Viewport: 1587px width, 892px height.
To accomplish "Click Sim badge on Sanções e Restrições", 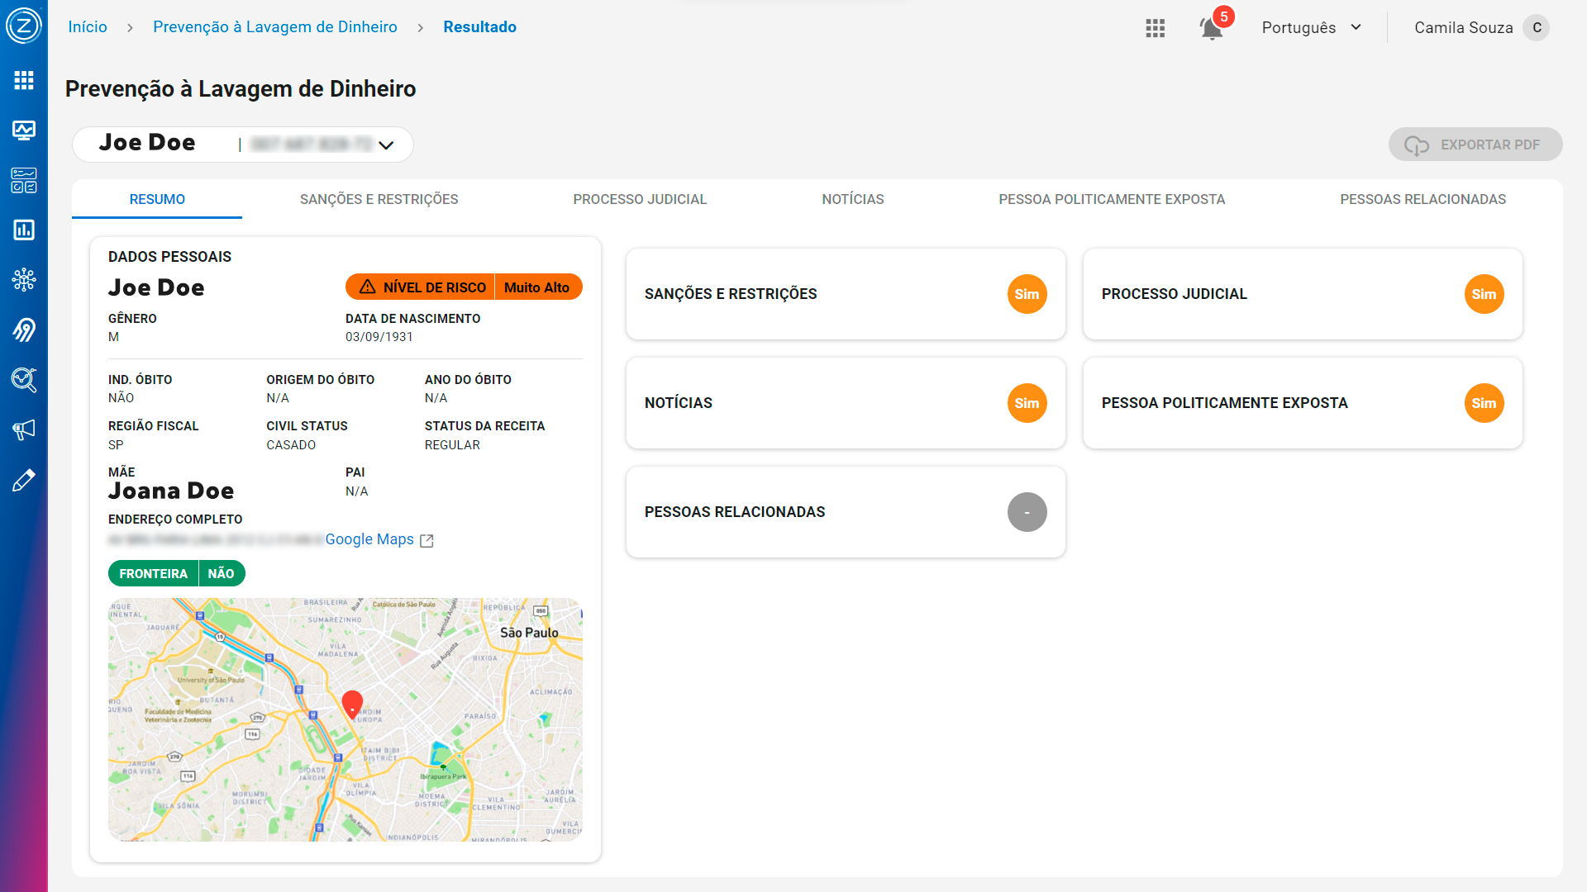I will tap(1027, 294).
